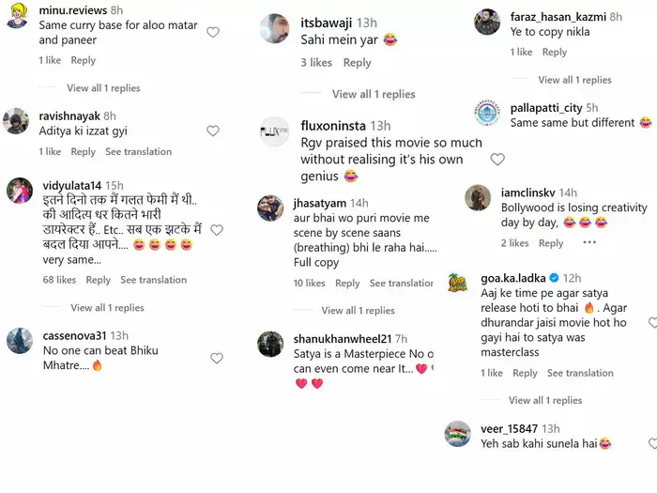Reply to jhasatyam's Full copy comment
This screenshot has width=657, height=493.
347,284
